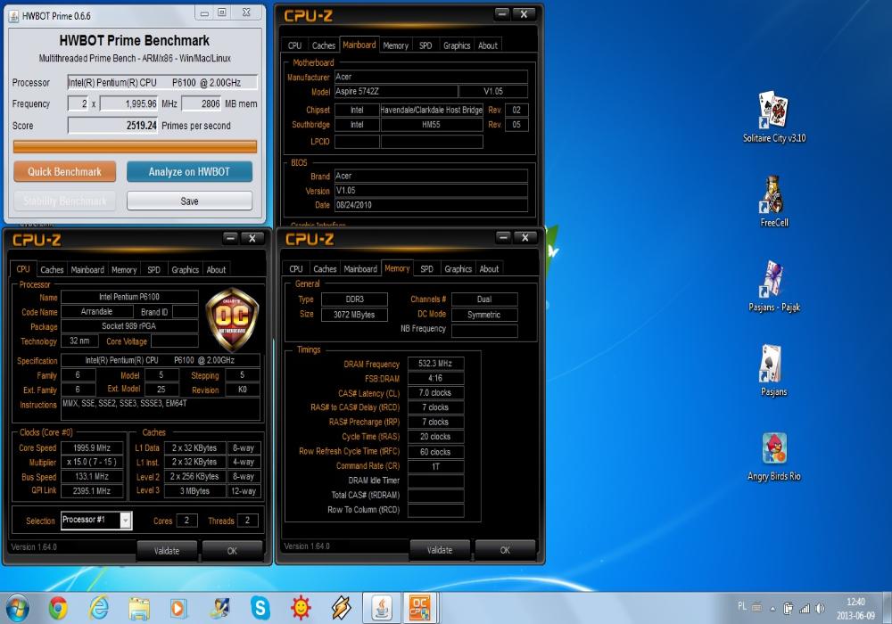
Task: Click the Gigabyte OC shield logo
Action: [232, 319]
